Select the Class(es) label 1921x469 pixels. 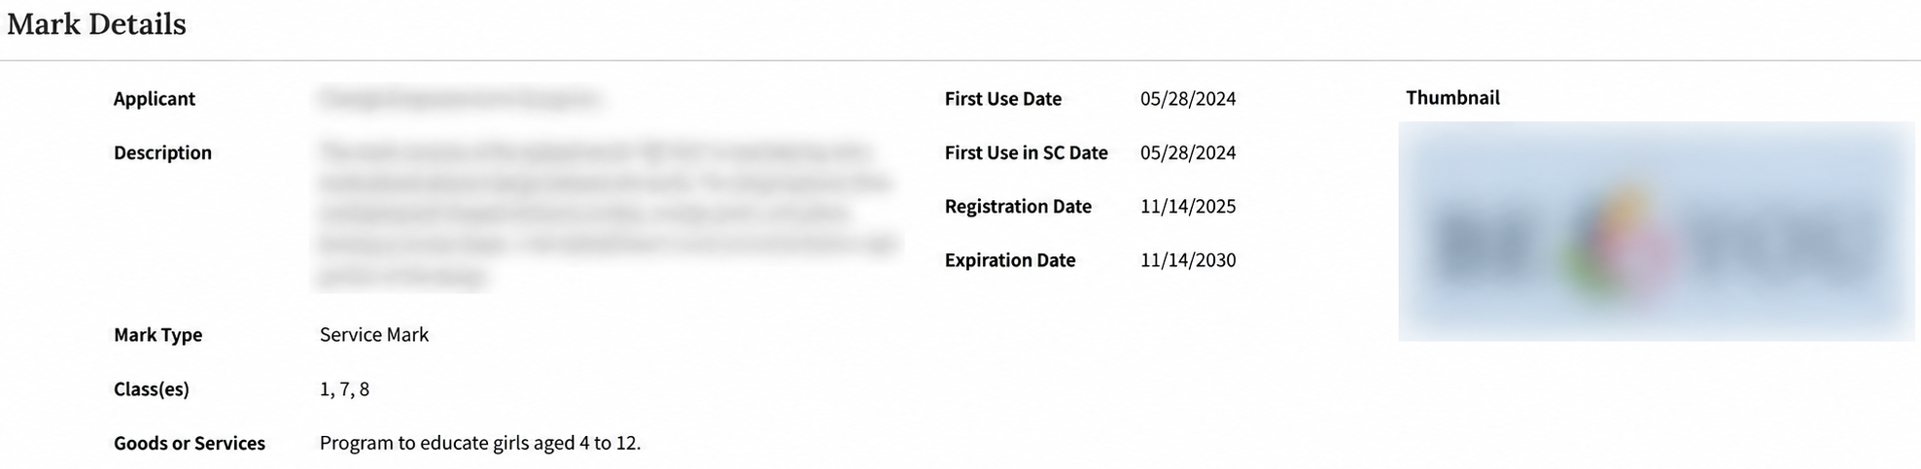point(152,389)
